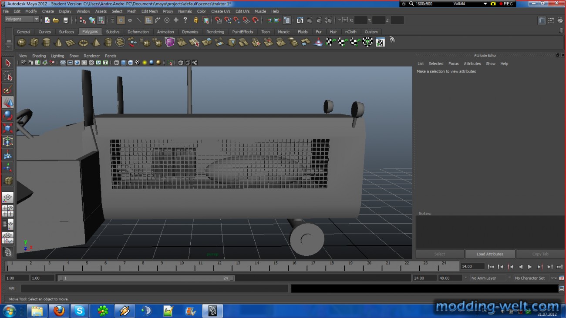Create a polygon plane from shelf
This screenshot has width=566, height=318.
(70, 42)
